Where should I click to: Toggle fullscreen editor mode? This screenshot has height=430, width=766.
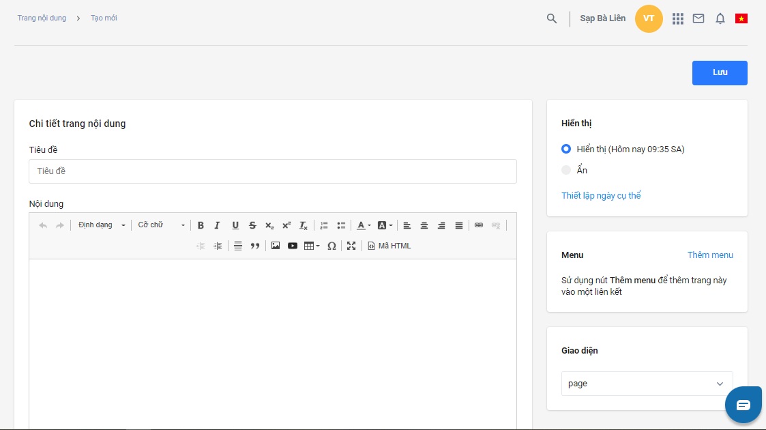tap(351, 246)
